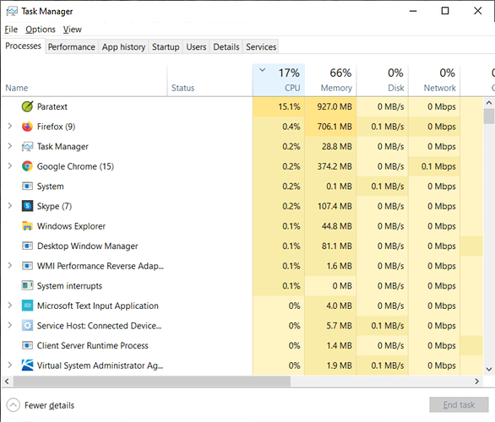Expand the Virtual System Administrator Agent group
The image size is (495, 422).
click(x=10, y=365)
